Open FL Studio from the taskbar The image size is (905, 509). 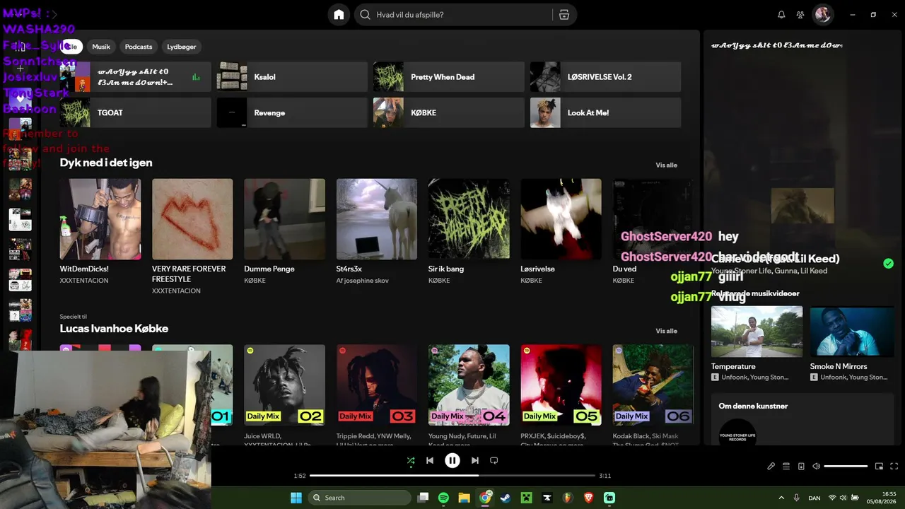[568, 498]
